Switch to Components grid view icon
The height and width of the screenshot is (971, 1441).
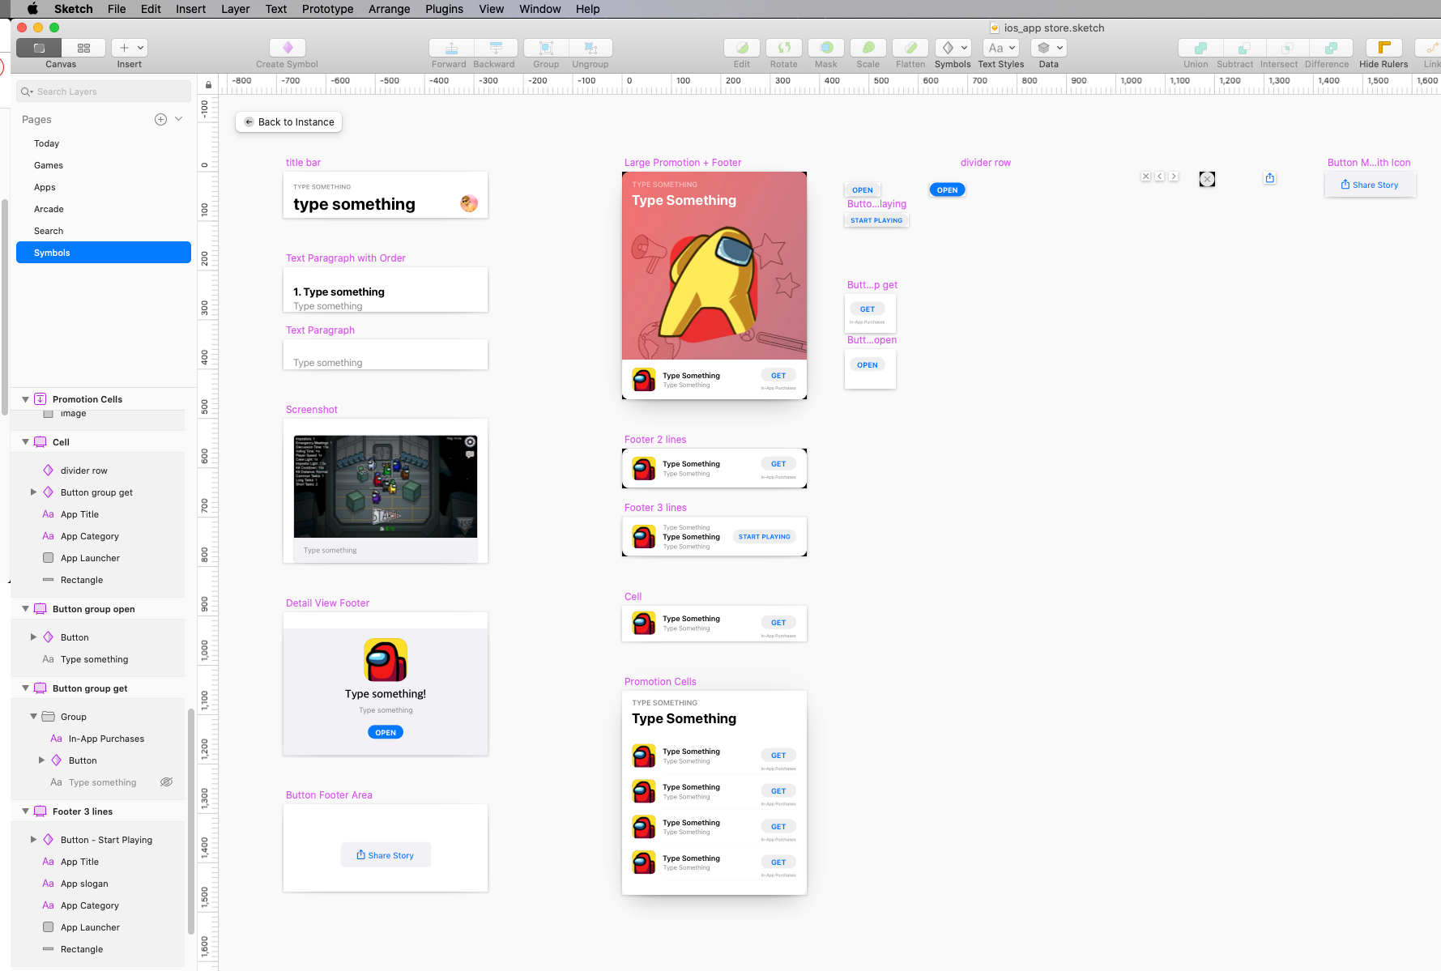click(x=83, y=48)
